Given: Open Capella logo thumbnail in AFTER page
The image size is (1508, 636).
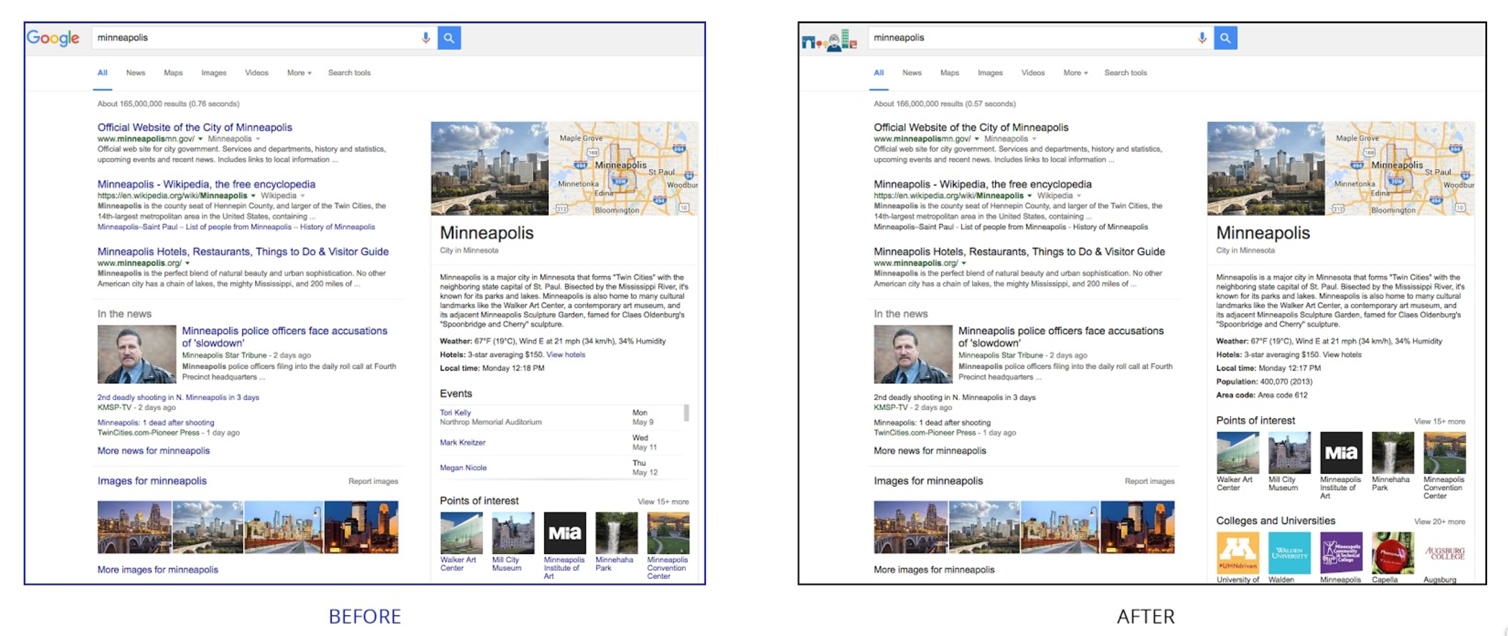Looking at the screenshot, I should click(1393, 553).
